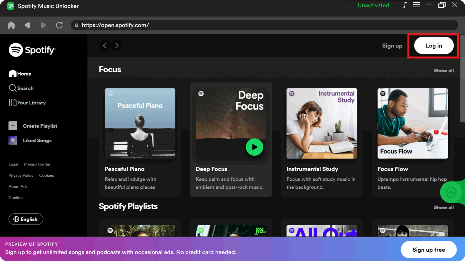This screenshot has width=465, height=261.
Task: Click the Spotify logo in the sidebar
Action: tap(32, 50)
